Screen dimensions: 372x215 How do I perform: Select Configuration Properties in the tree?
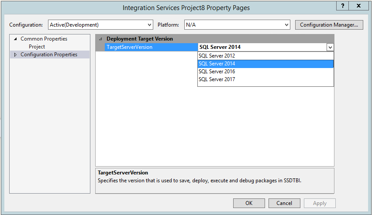(49, 55)
